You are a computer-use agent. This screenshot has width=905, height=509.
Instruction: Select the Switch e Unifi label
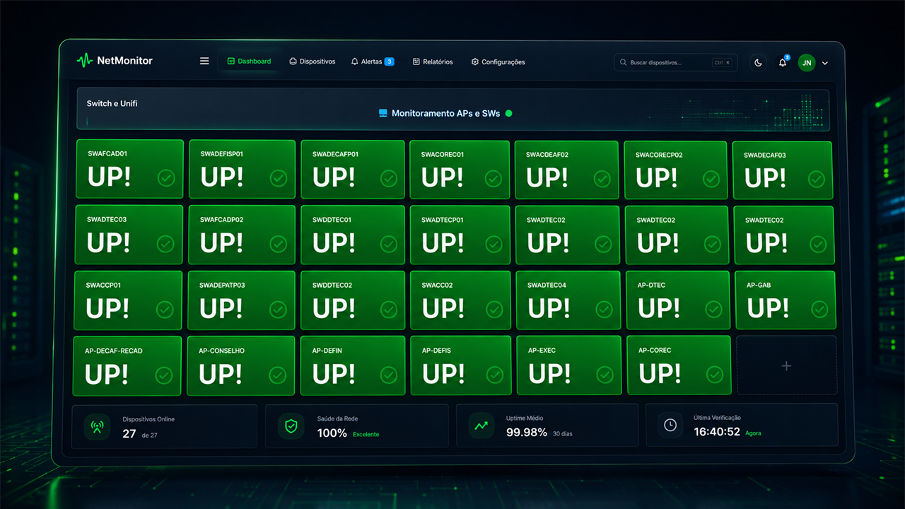tap(112, 103)
